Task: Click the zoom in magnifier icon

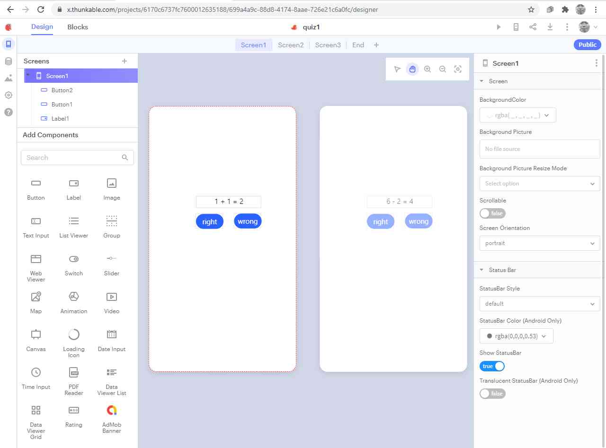Action: 428,69
